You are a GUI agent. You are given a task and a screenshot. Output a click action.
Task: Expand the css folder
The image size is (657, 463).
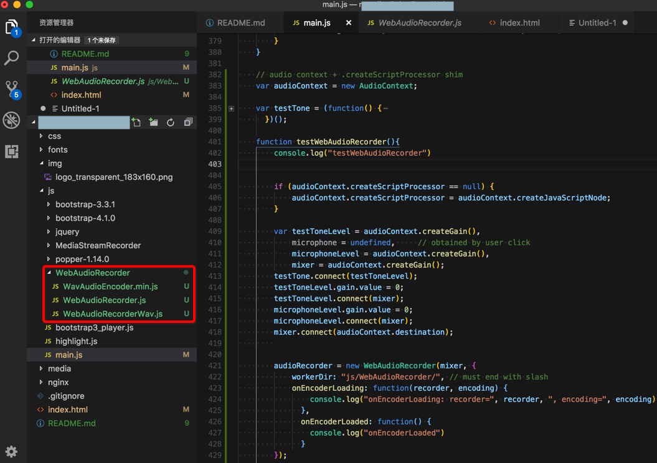[54, 136]
